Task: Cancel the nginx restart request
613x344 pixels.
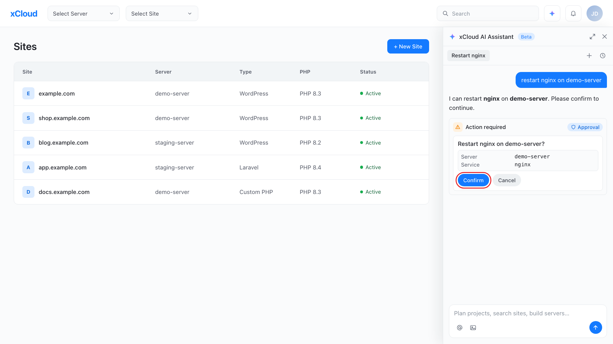Action: (x=507, y=180)
